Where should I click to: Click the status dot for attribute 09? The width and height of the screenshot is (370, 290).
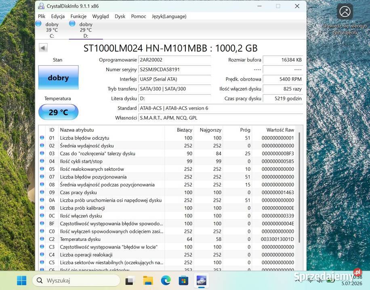42,192
